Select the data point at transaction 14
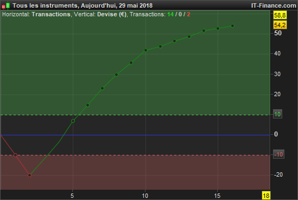This screenshot has height=200, width=298. [204, 30]
